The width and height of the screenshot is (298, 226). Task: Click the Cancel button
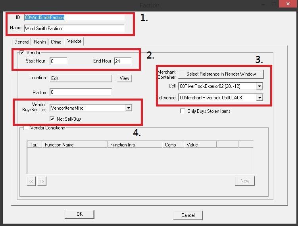point(188,215)
